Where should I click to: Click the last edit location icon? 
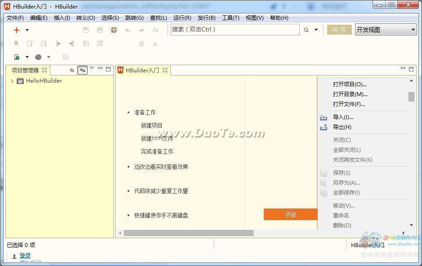(x=155, y=30)
